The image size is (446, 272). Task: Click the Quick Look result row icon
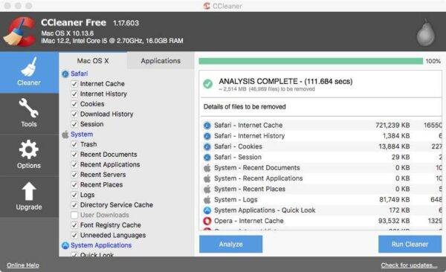pyautogui.click(x=207, y=210)
